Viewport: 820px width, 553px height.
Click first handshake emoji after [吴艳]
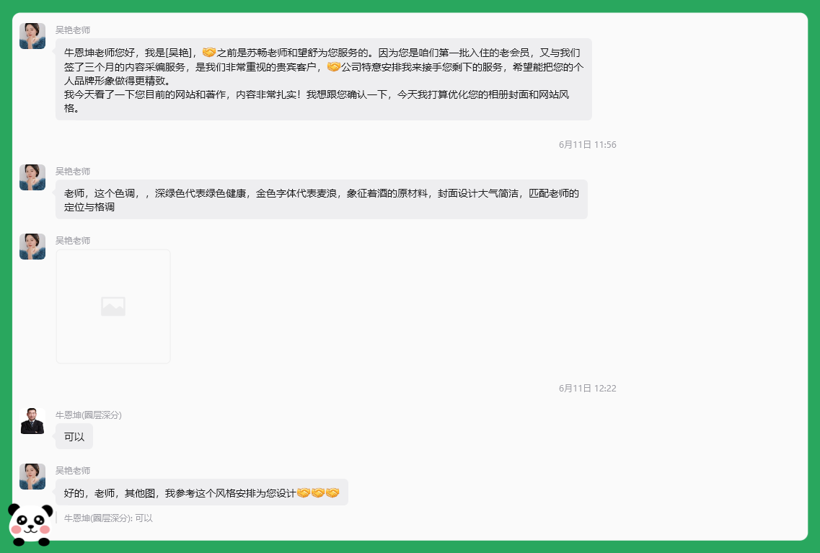pyautogui.click(x=208, y=52)
